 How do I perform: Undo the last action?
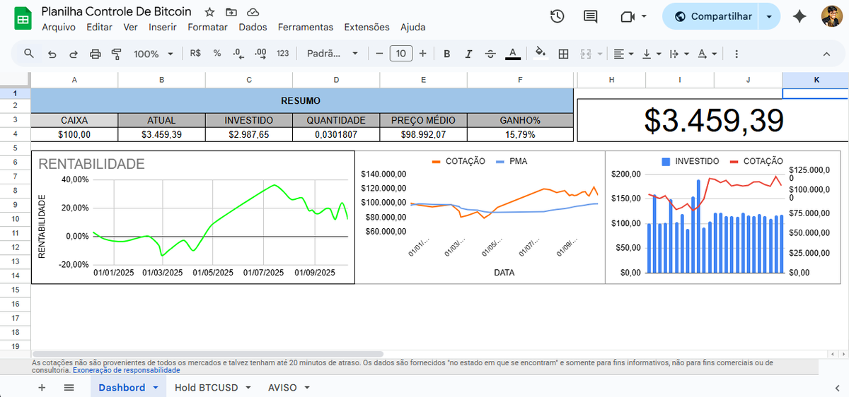52,54
